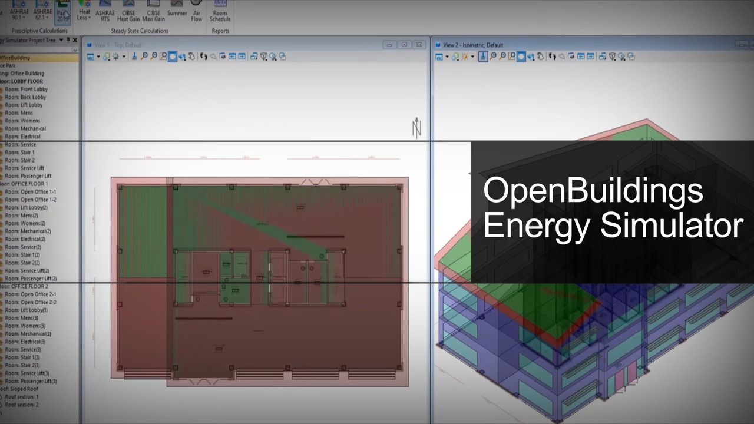The height and width of the screenshot is (424, 754).
Task: Zoom out on View 1
Action: [x=153, y=57]
